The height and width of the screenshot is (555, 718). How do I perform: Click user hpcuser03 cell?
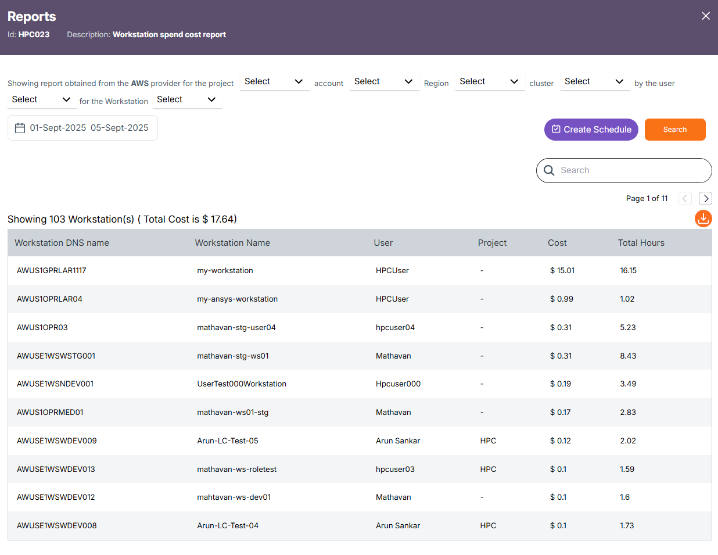click(395, 469)
